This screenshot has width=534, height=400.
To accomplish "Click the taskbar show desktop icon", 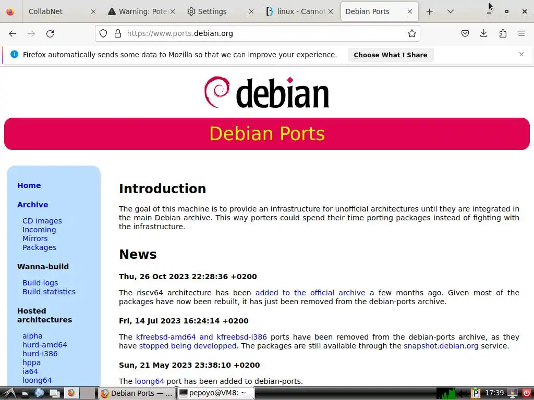I will click(x=54, y=393).
